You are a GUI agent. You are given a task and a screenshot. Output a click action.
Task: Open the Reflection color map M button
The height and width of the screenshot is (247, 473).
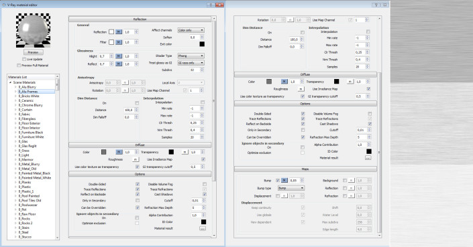pyautogui.click(x=119, y=32)
